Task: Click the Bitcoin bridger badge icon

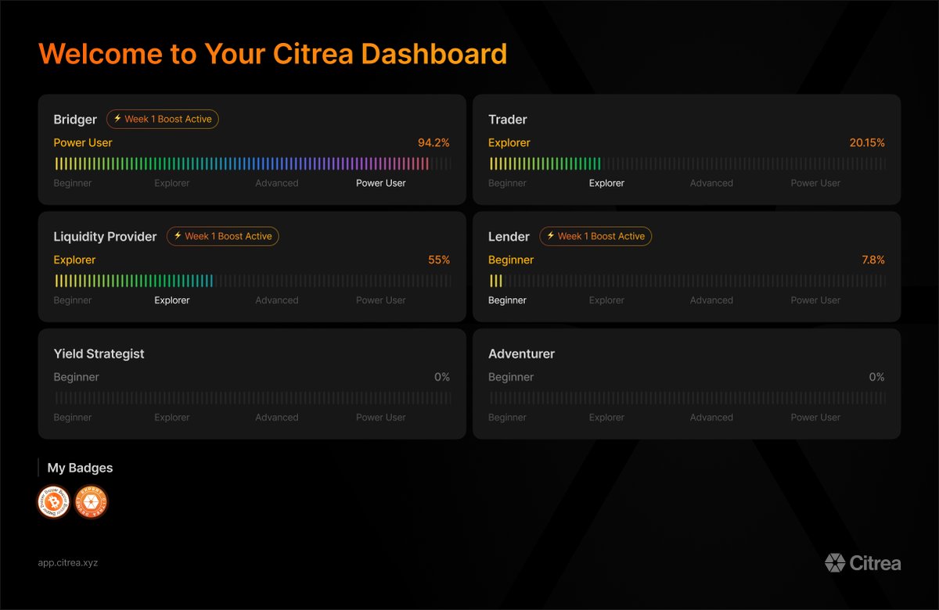Action: pos(54,502)
